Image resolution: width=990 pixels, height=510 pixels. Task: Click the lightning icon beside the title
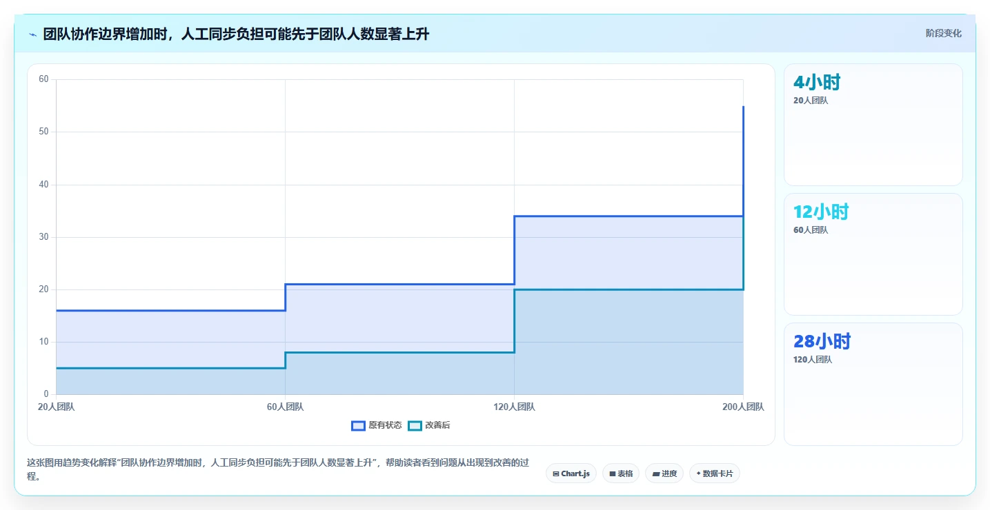(32, 34)
